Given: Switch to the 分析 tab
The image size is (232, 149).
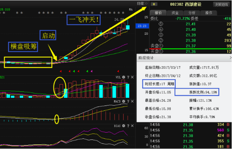Looking at the screenshot, I should (192, 13).
